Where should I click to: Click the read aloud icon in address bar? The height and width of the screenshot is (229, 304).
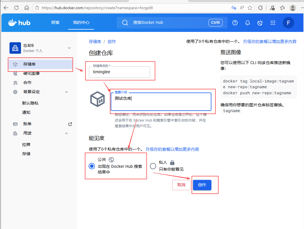pos(242,8)
